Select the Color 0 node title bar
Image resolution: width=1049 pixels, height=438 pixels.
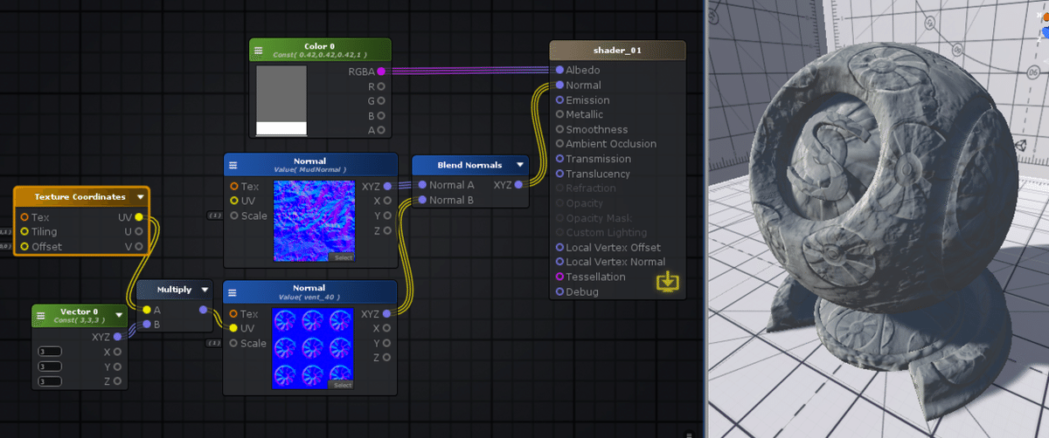coord(320,50)
